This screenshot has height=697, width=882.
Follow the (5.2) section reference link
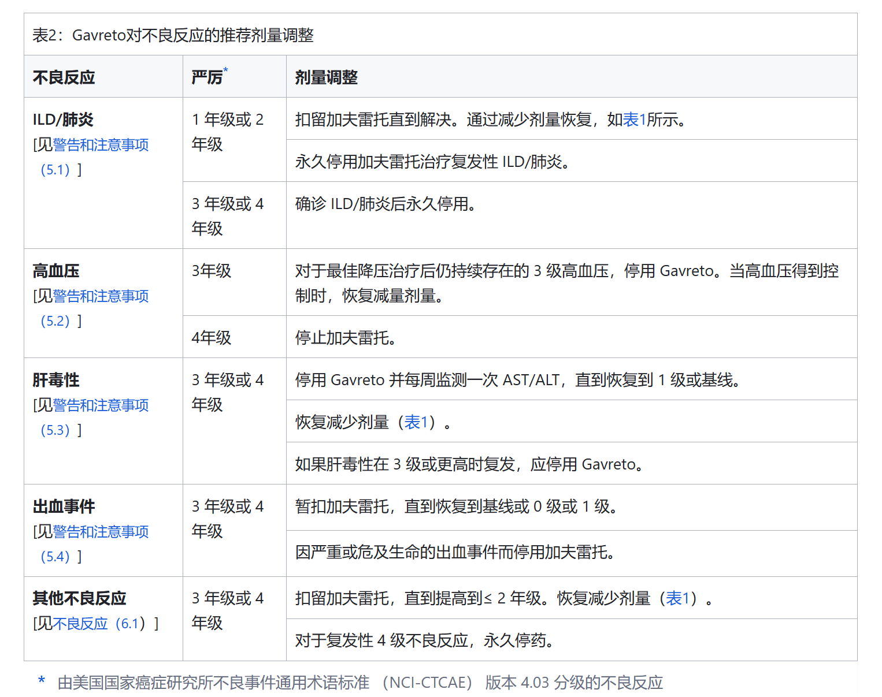[55, 321]
